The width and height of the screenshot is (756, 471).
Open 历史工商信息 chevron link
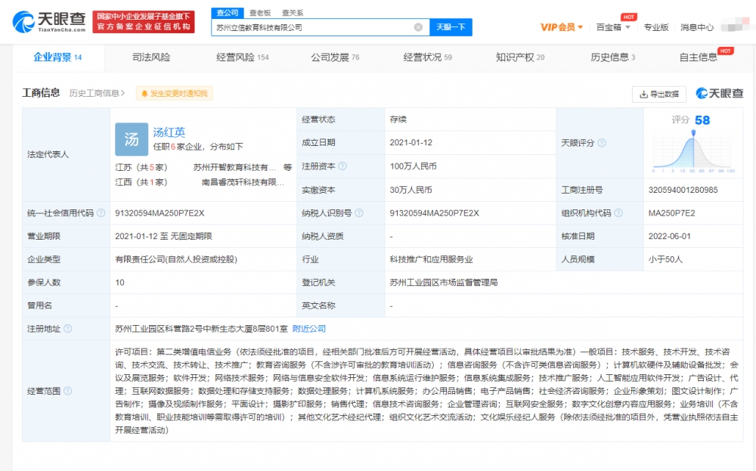[97, 93]
